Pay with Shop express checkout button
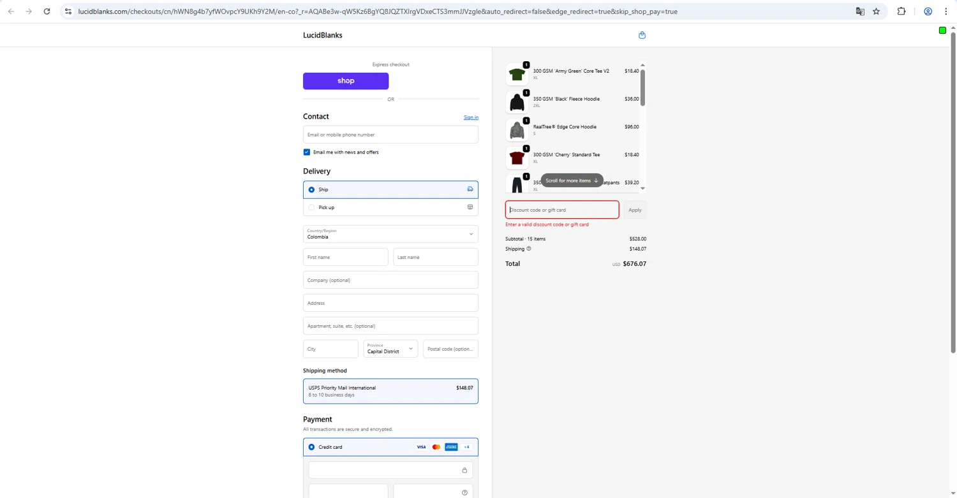 346,81
